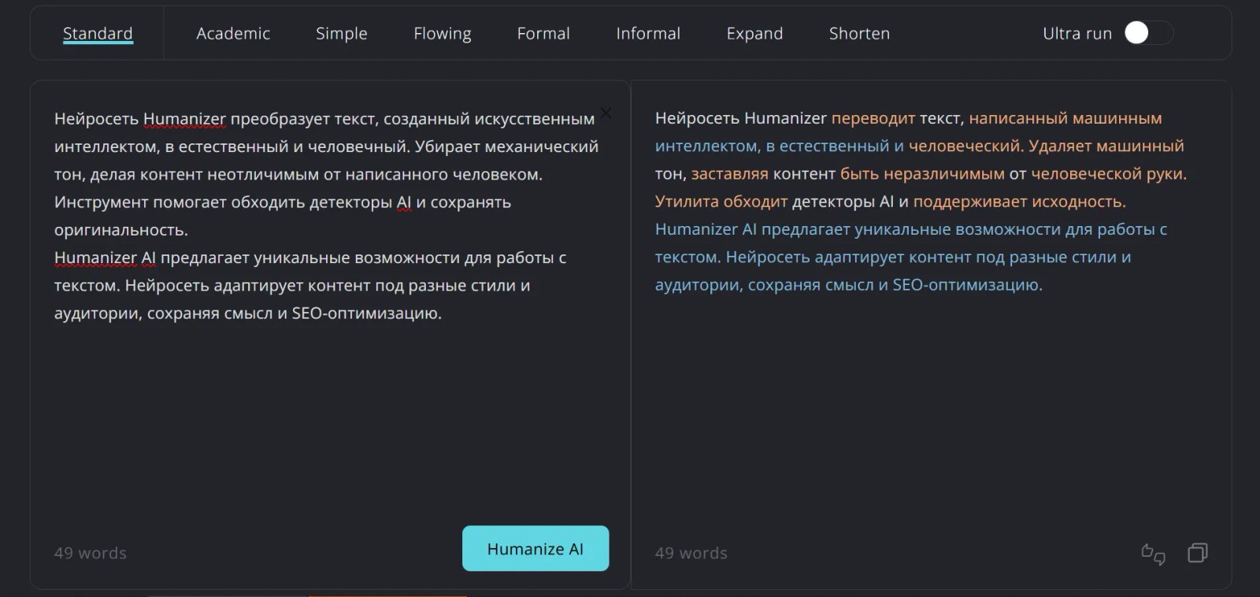Click the phrase "человеческой руки." in output

coord(1109,174)
